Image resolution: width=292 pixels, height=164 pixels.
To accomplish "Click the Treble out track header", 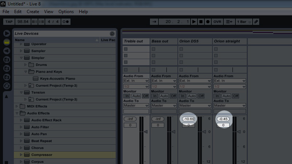I will (x=136, y=41).
